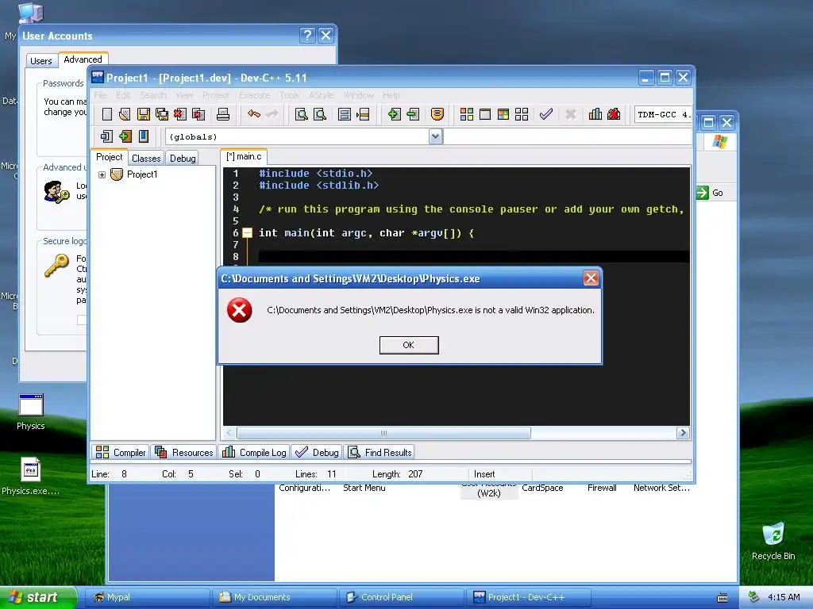Click the horizontal scrollbar thumb in the editor
813x609 pixels.
click(x=383, y=433)
